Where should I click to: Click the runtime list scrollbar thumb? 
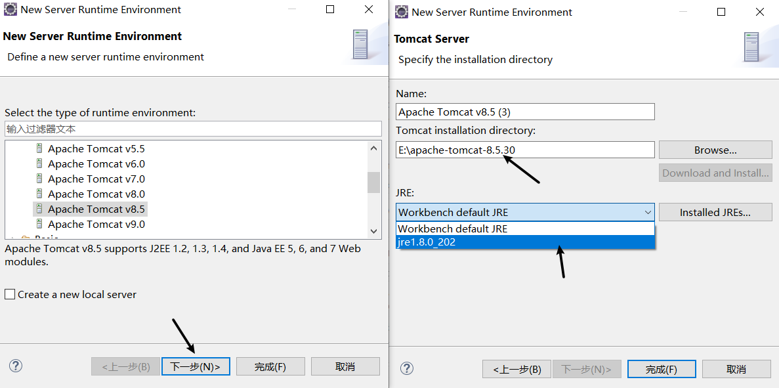[x=373, y=183]
